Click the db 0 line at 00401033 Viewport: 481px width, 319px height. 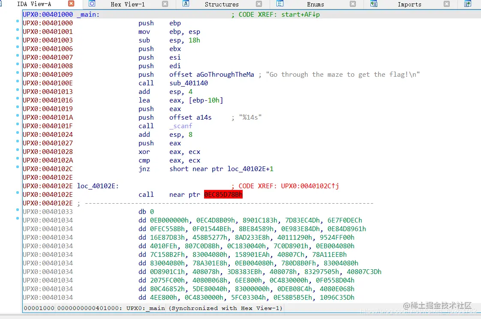click(146, 212)
